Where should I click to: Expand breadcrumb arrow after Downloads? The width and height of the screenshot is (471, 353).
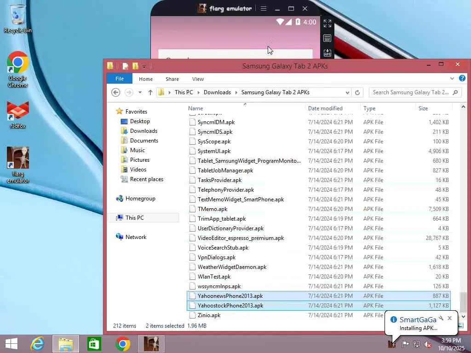[236, 92]
